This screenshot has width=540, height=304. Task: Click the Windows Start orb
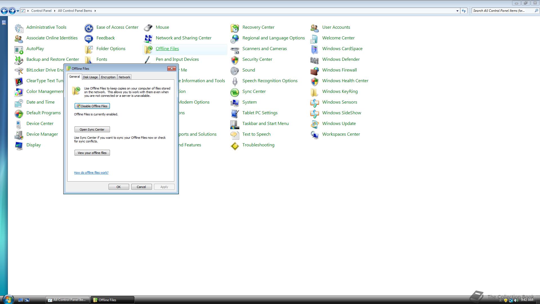click(x=8, y=299)
